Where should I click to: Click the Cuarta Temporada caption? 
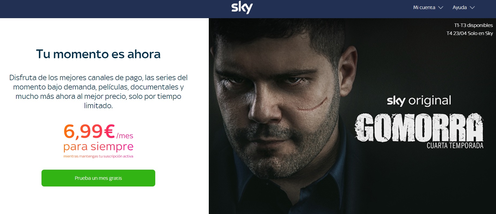pos(455,146)
